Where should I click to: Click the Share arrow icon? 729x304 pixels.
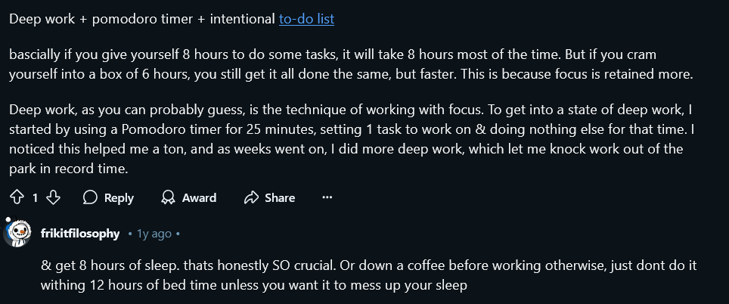pyautogui.click(x=252, y=197)
